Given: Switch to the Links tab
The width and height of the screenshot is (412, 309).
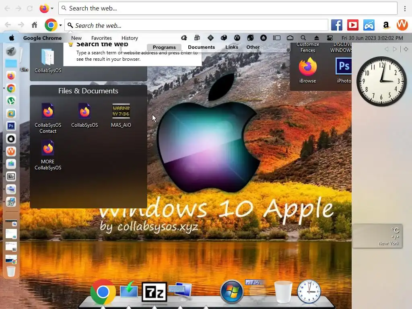Looking at the screenshot, I should 232,47.
